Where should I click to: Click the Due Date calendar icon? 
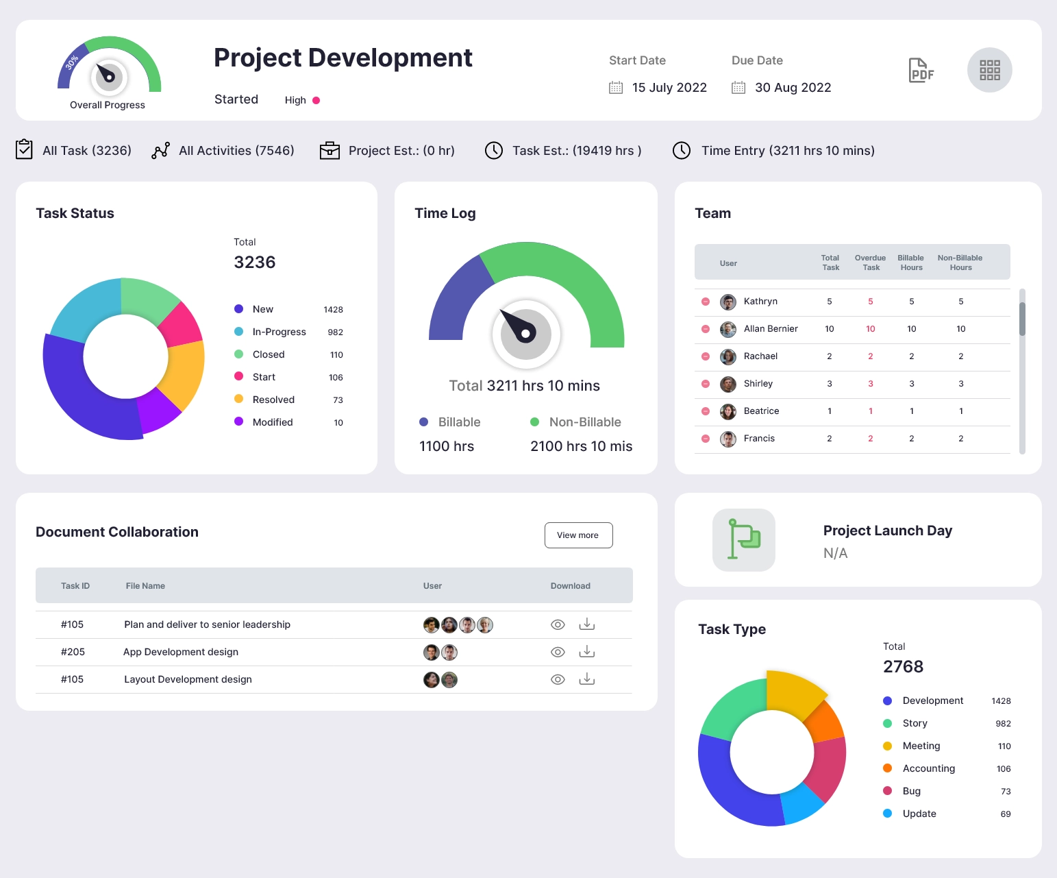(x=738, y=88)
